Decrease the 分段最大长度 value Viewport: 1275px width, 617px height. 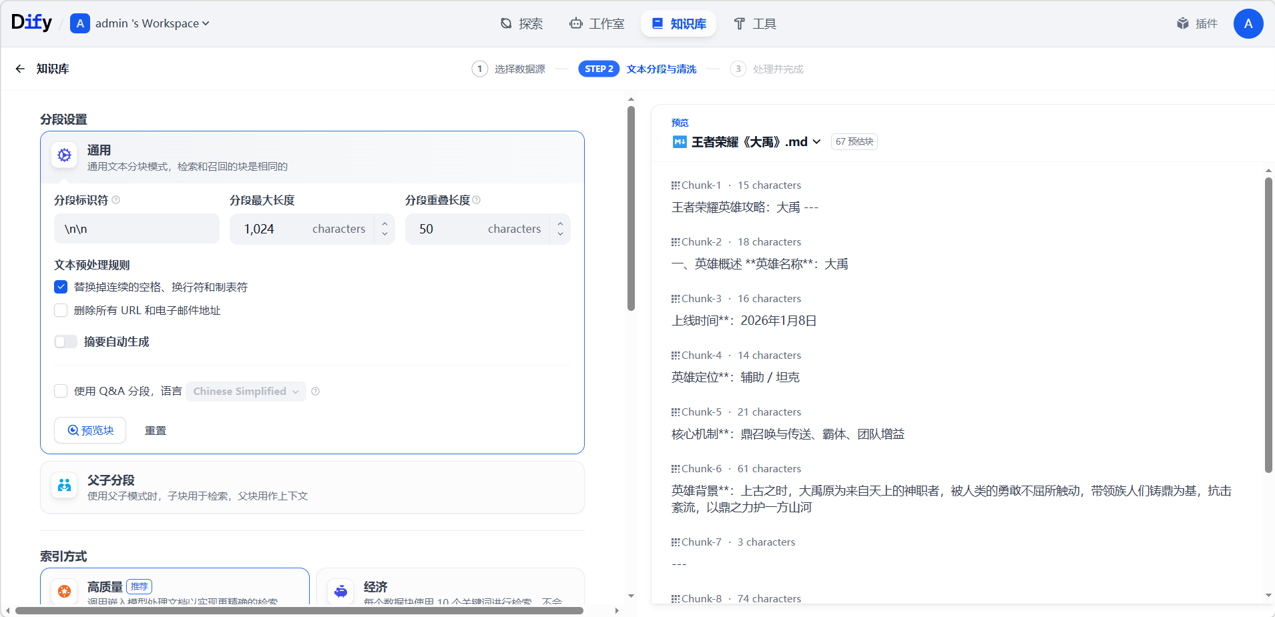point(385,235)
